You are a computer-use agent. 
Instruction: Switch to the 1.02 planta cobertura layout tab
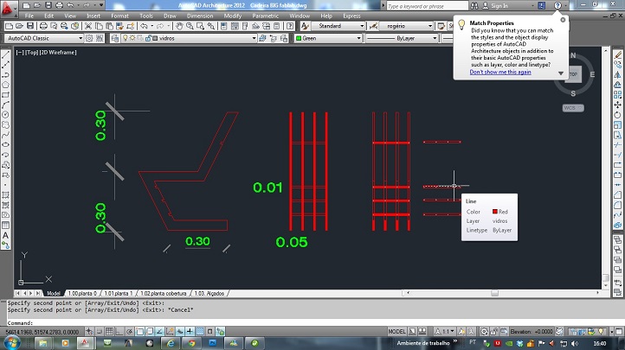pyautogui.click(x=163, y=294)
